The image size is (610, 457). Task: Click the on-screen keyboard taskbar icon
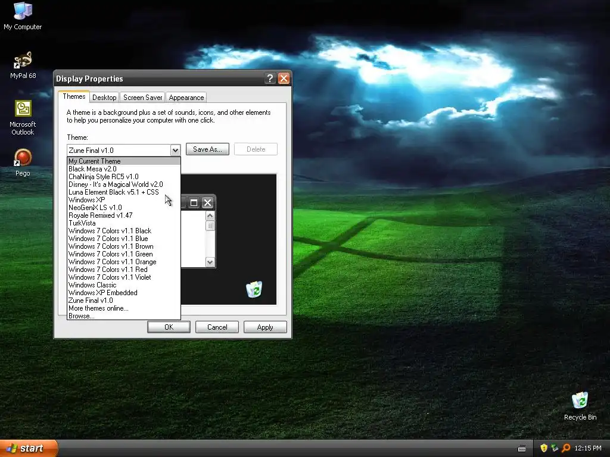(522, 449)
